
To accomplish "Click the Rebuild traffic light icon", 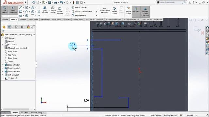I will [x=73, y=2].
